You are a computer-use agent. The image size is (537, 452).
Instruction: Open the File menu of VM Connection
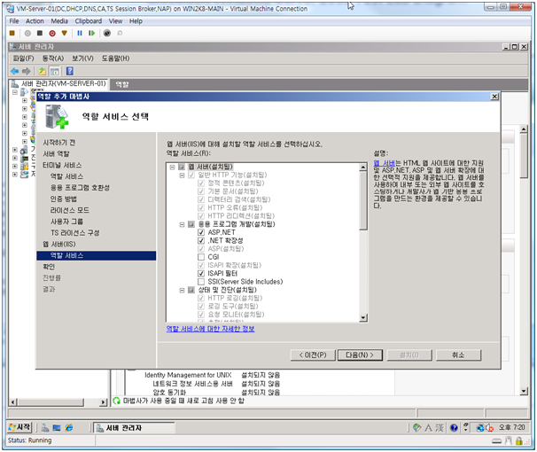pos(14,21)
